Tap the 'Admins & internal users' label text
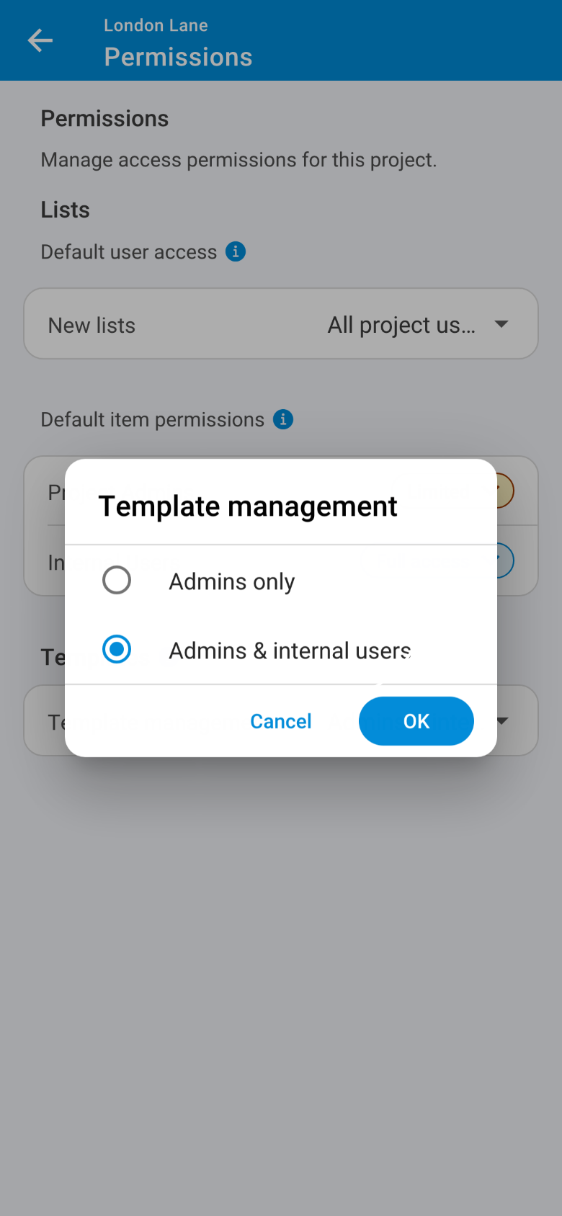This screenshot has width=562, height=1216. (290, 651)
